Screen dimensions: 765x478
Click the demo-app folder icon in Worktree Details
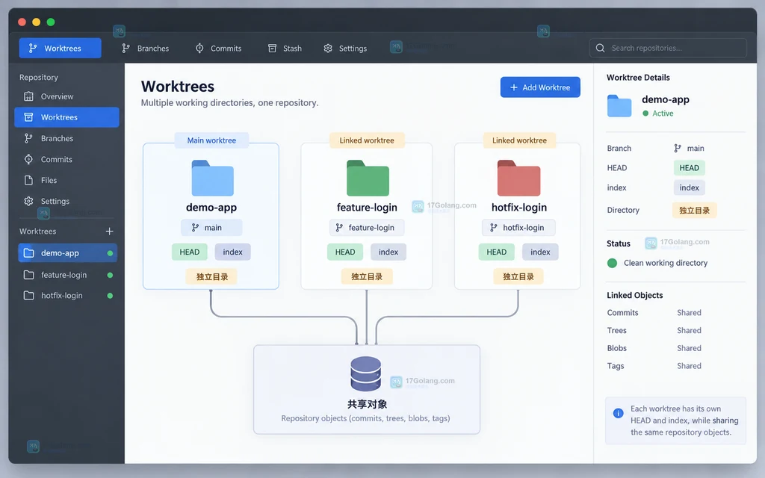[619, 106]
